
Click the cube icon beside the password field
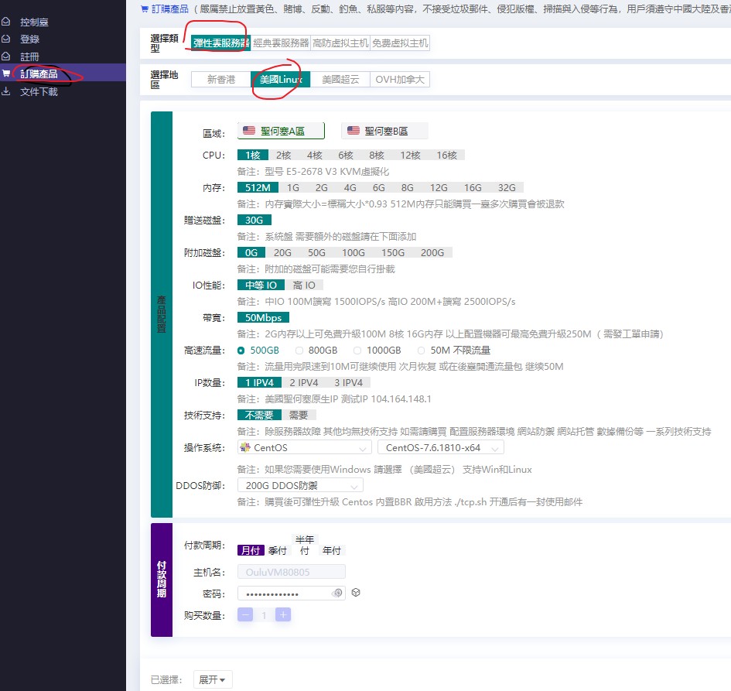coord(355,592)
